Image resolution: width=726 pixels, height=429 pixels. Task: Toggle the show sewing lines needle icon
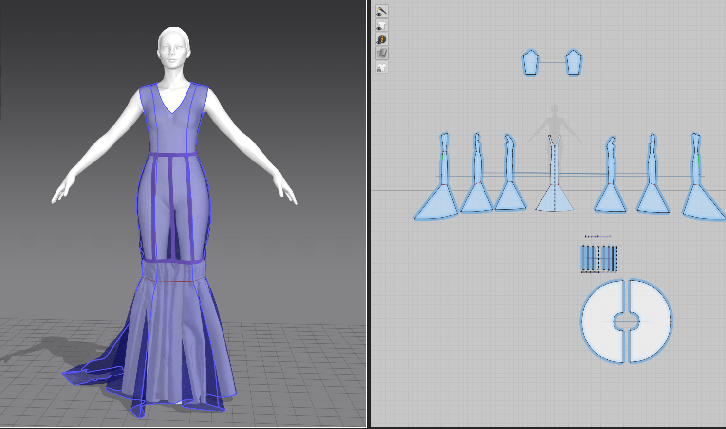pos(382,11)
